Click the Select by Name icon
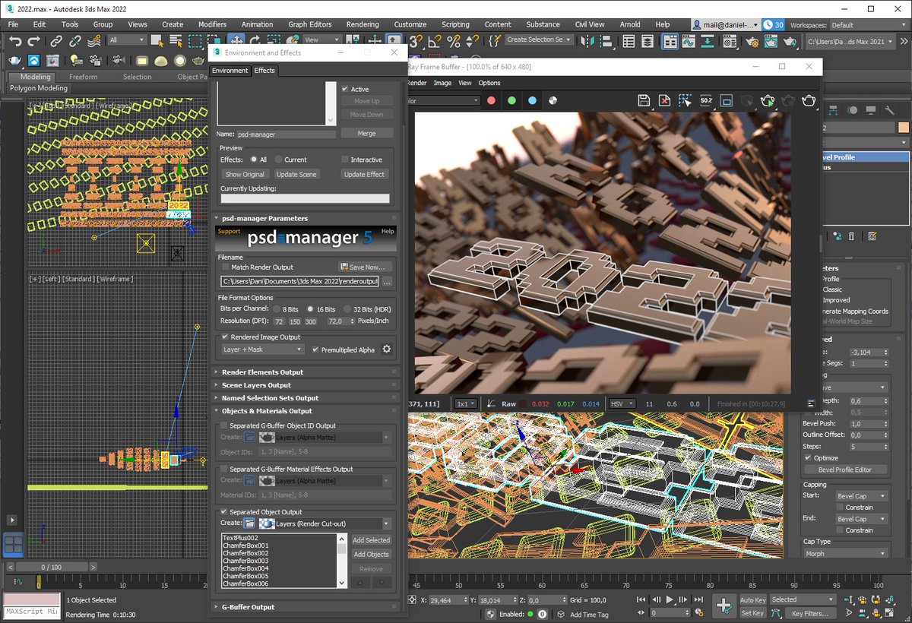 point(176,40)
